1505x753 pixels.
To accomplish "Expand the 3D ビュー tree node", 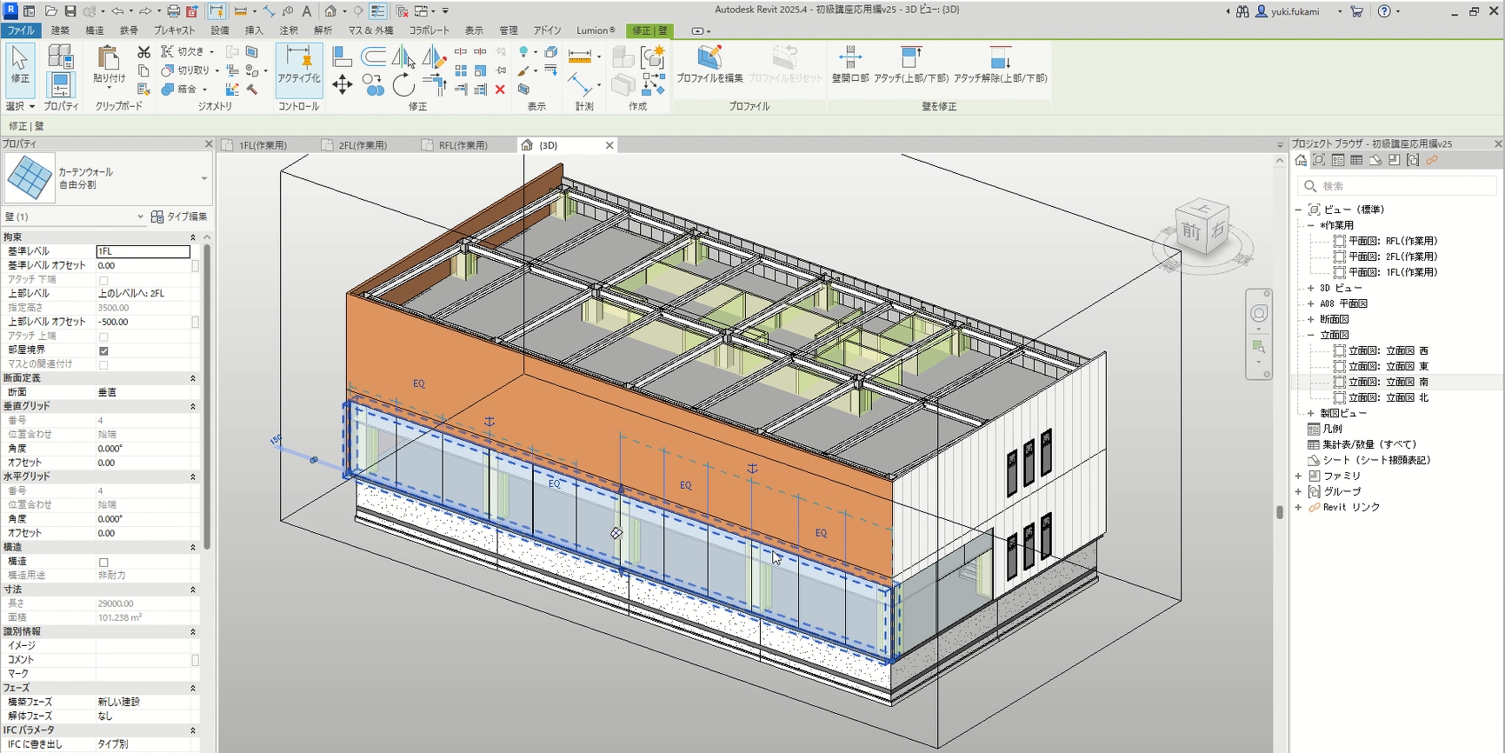I will point(1311,288).
